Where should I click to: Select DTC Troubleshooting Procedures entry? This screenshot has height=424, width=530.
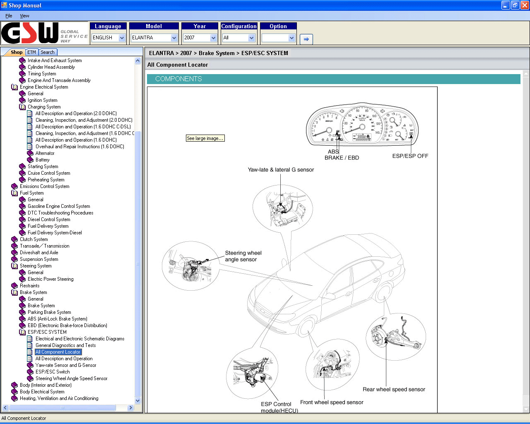tap(60, 213)
